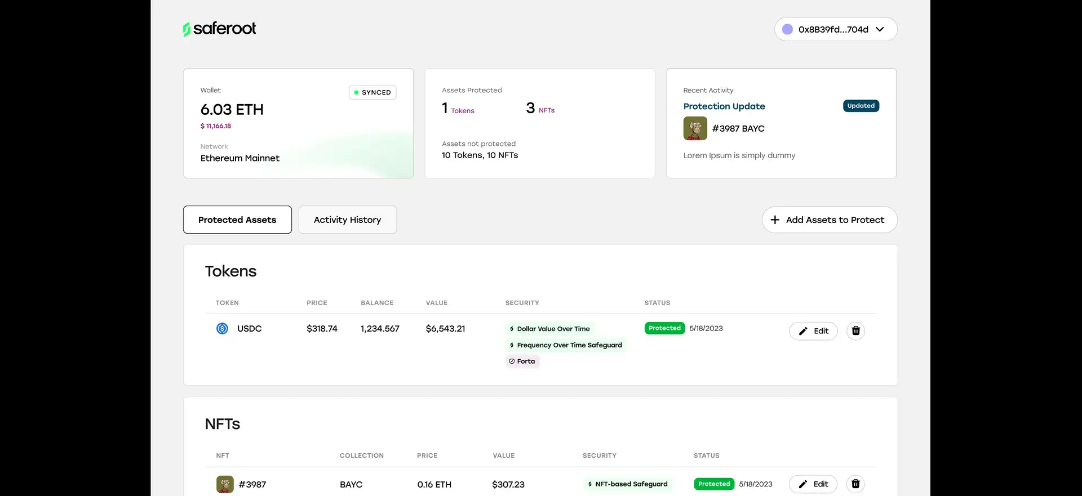Delete the USDC token protection
Screen dimensions: 1082x496
pyautogui.click(x=855, y=331)
